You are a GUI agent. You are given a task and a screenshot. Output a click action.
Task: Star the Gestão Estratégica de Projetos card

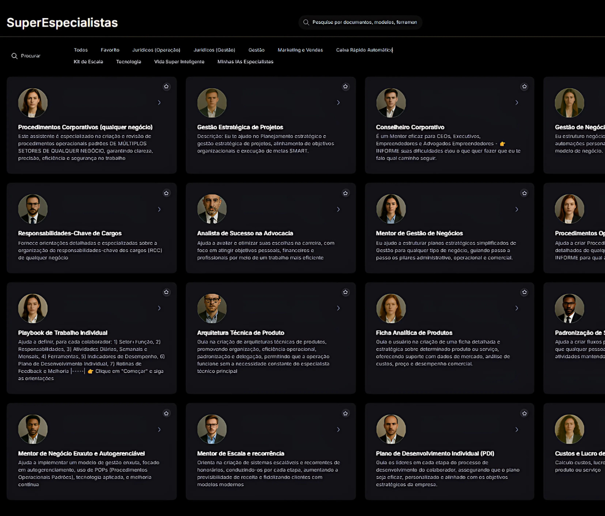(345, 87)
